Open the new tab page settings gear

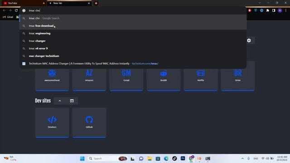(x=249, y=40)
